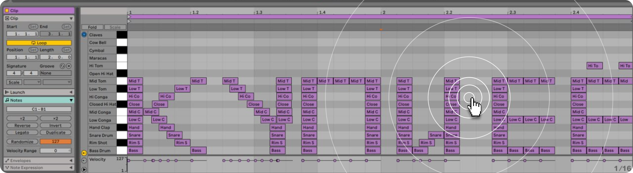Click Set button next to Start
The image size is (633, 173).
coord(33,27)
